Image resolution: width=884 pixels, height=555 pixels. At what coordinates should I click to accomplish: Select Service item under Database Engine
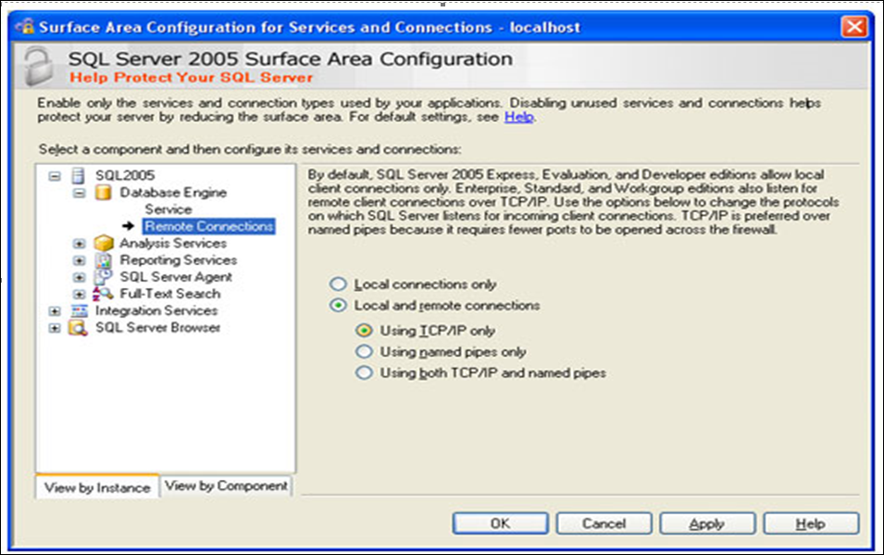click(x=168, y=209)
